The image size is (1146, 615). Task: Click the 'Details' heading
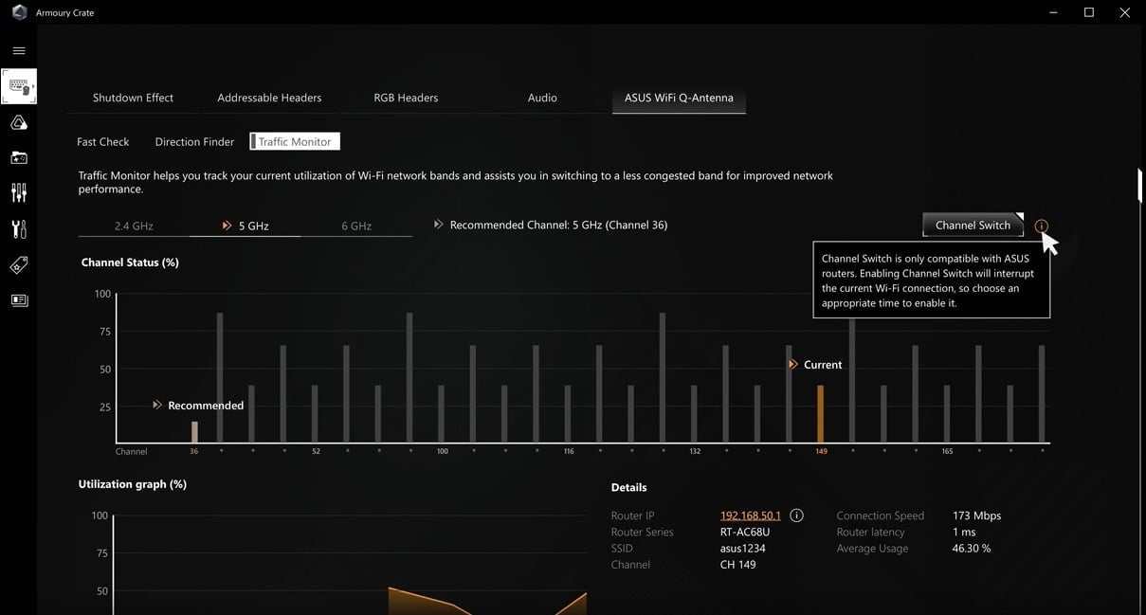point(629,487)
